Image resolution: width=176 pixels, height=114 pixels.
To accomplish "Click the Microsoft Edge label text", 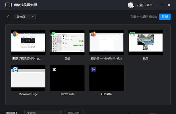I will [28, 94].
